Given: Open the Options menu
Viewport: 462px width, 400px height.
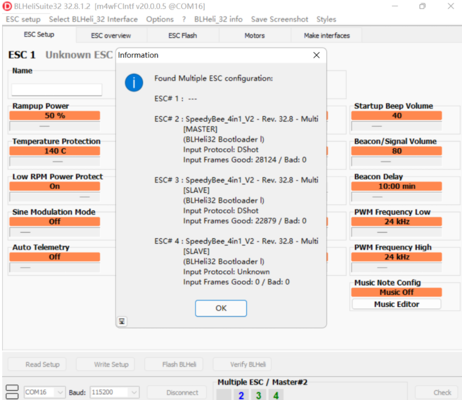Looking at the screenshot, I should click(160, 19).
